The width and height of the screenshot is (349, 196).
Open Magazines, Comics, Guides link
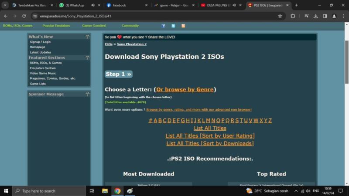pos(53,78)
